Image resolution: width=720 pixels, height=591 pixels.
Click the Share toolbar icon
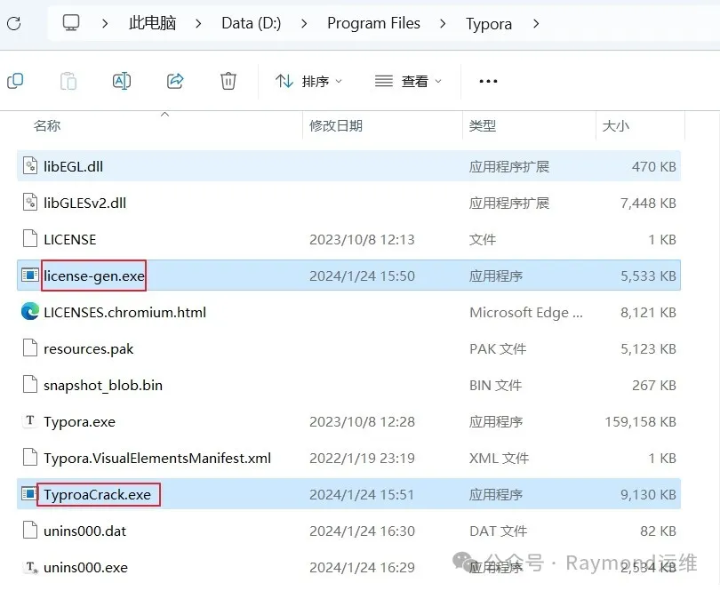175,81
